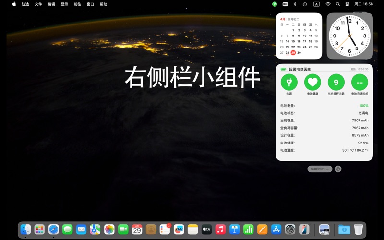The width and height of the screenshot is (384, 240).
Task: Open Contacts from the dock
Action: point(151,229)
